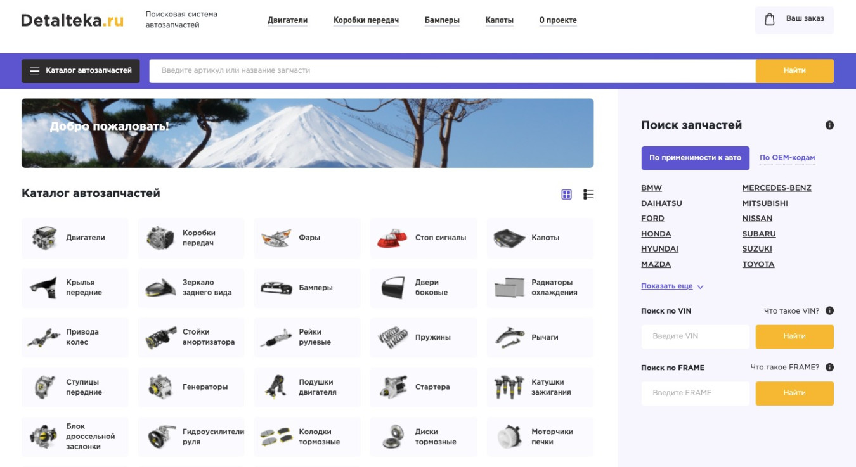
Task: Focus the Введите VIN input field
Action: [695, 336]
